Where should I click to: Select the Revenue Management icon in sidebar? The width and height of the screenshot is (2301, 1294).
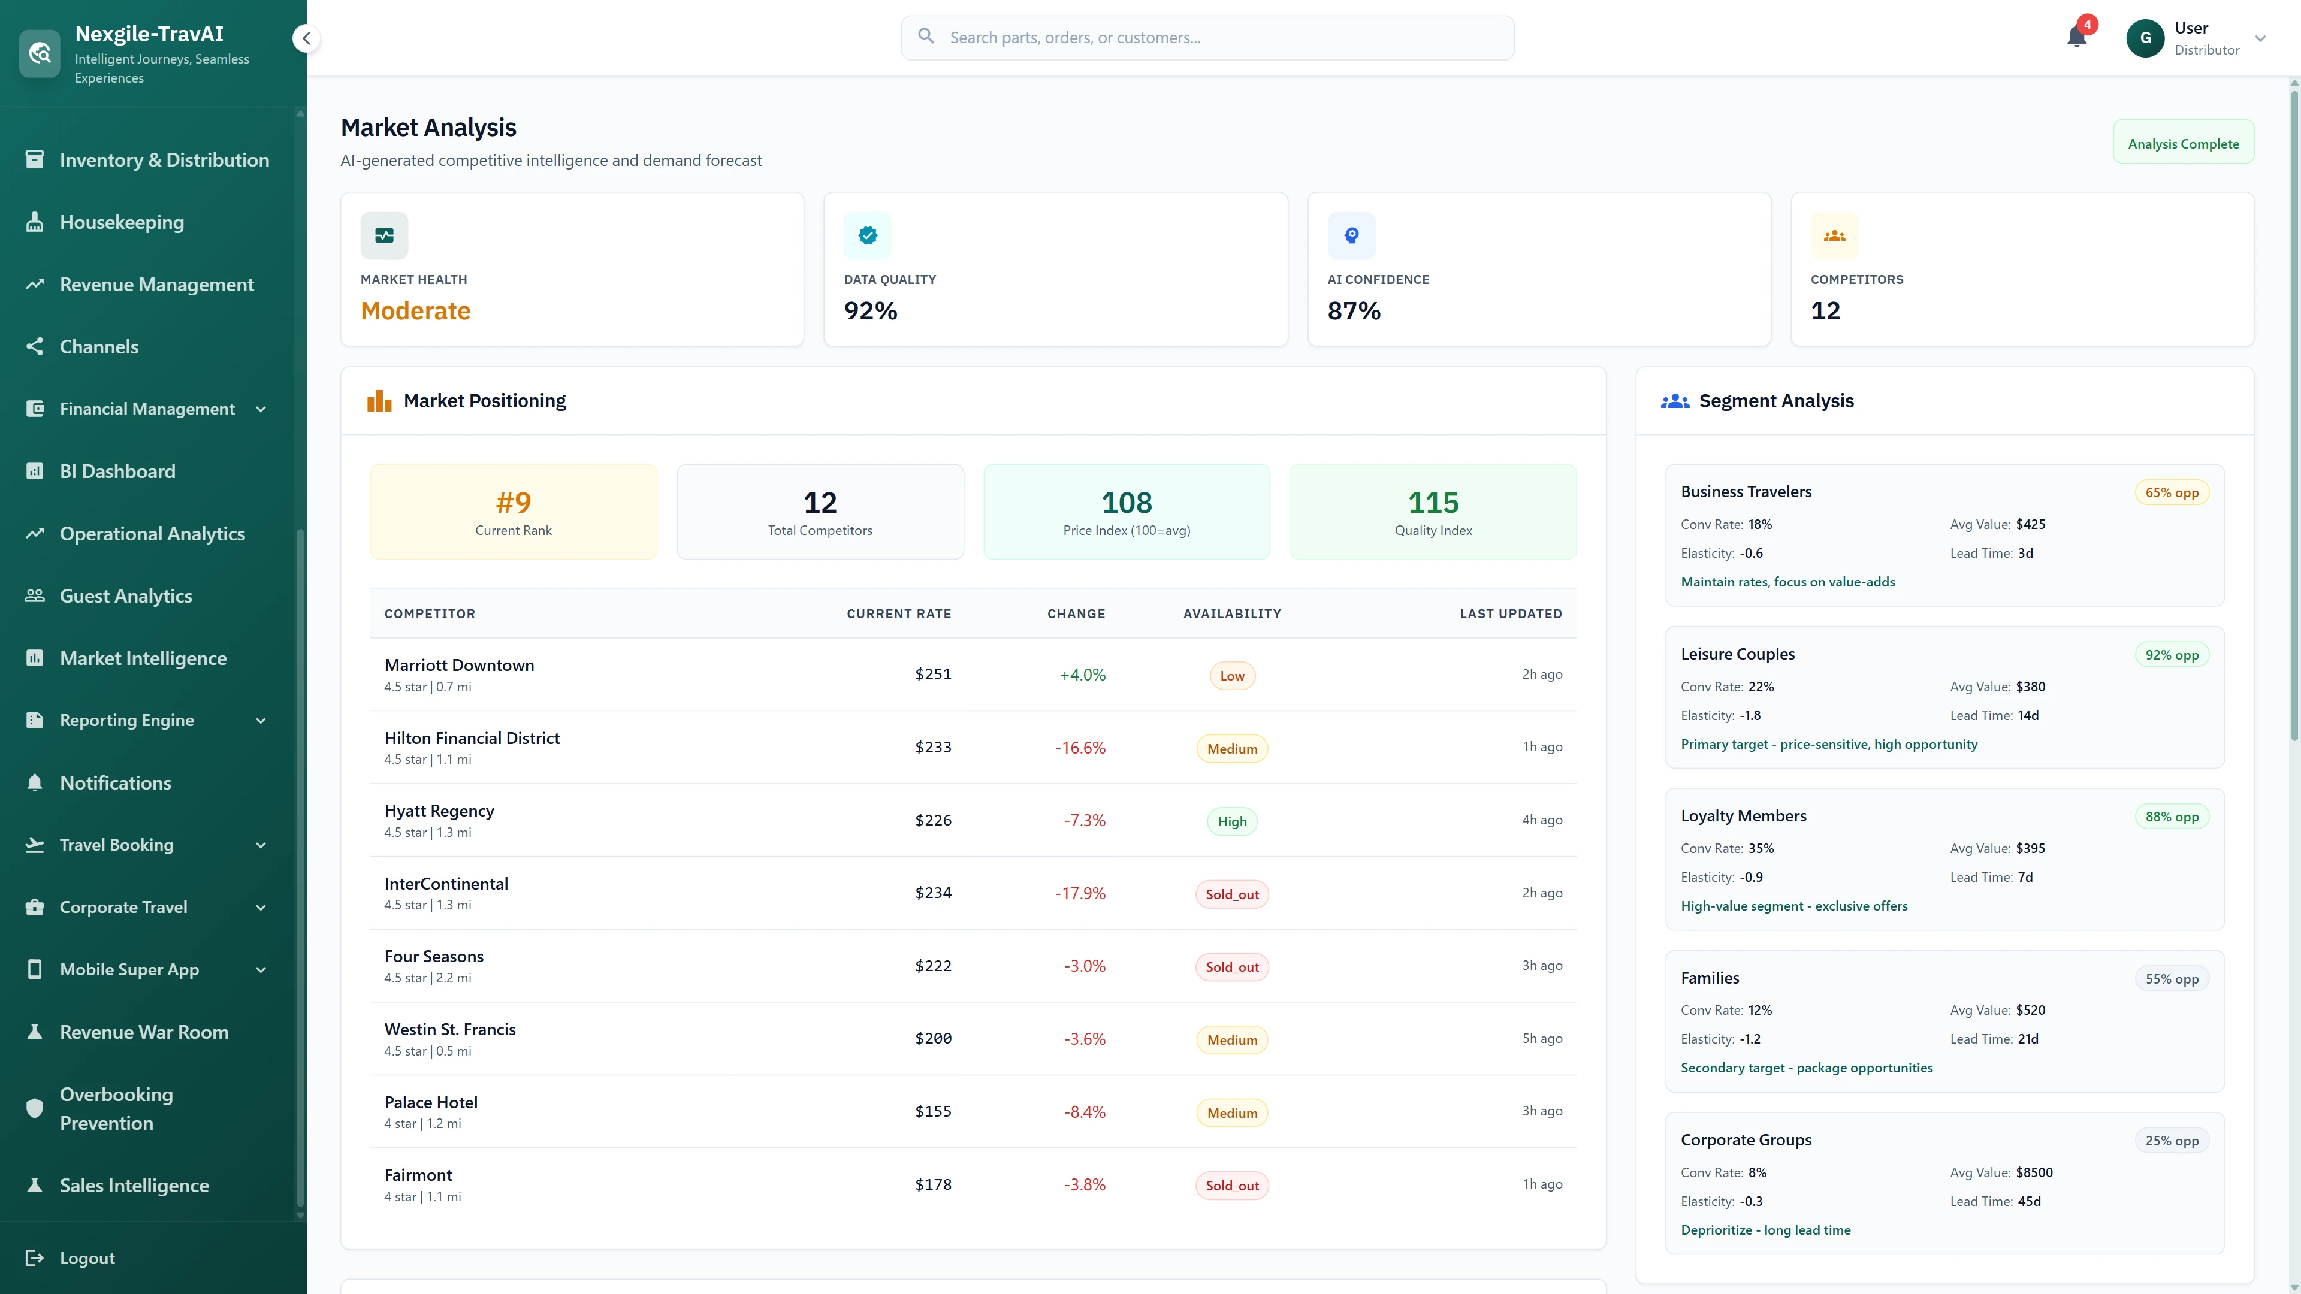pyautogui.click(x=35, y=283)
